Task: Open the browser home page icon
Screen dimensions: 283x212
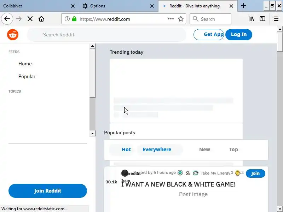Action: [x=41, y=19]
